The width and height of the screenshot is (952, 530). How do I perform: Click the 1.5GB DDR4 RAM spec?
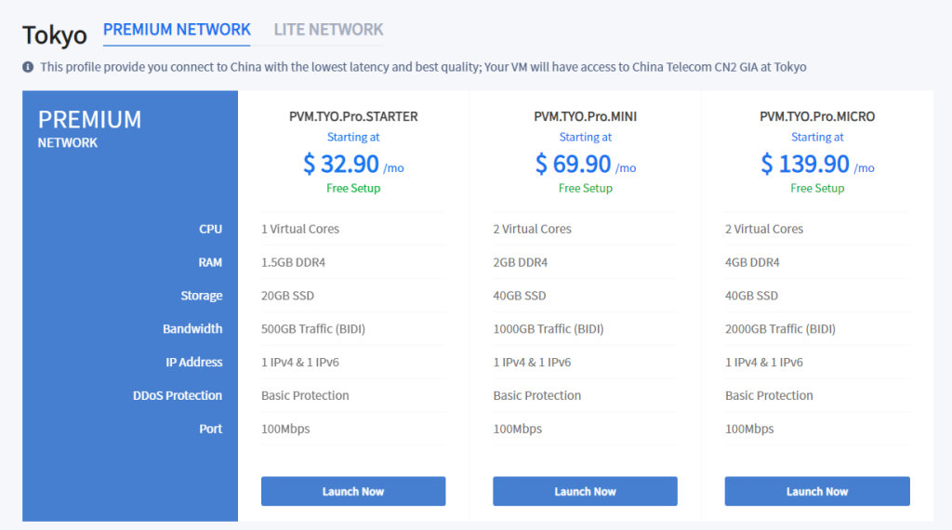point(293,262)
